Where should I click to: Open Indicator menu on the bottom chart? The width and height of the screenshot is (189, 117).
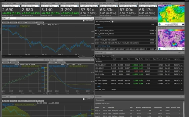pos(22,101)
